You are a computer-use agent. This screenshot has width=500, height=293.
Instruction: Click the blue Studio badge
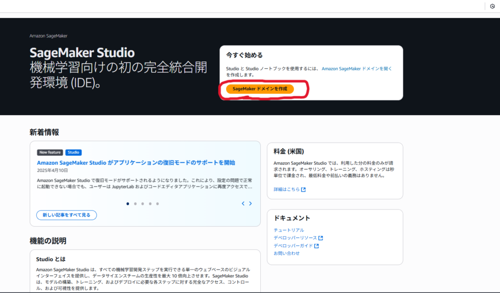point(73,152)
